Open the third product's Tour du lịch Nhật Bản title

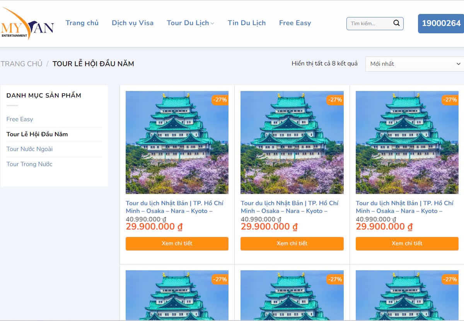(x=404, y=207)
